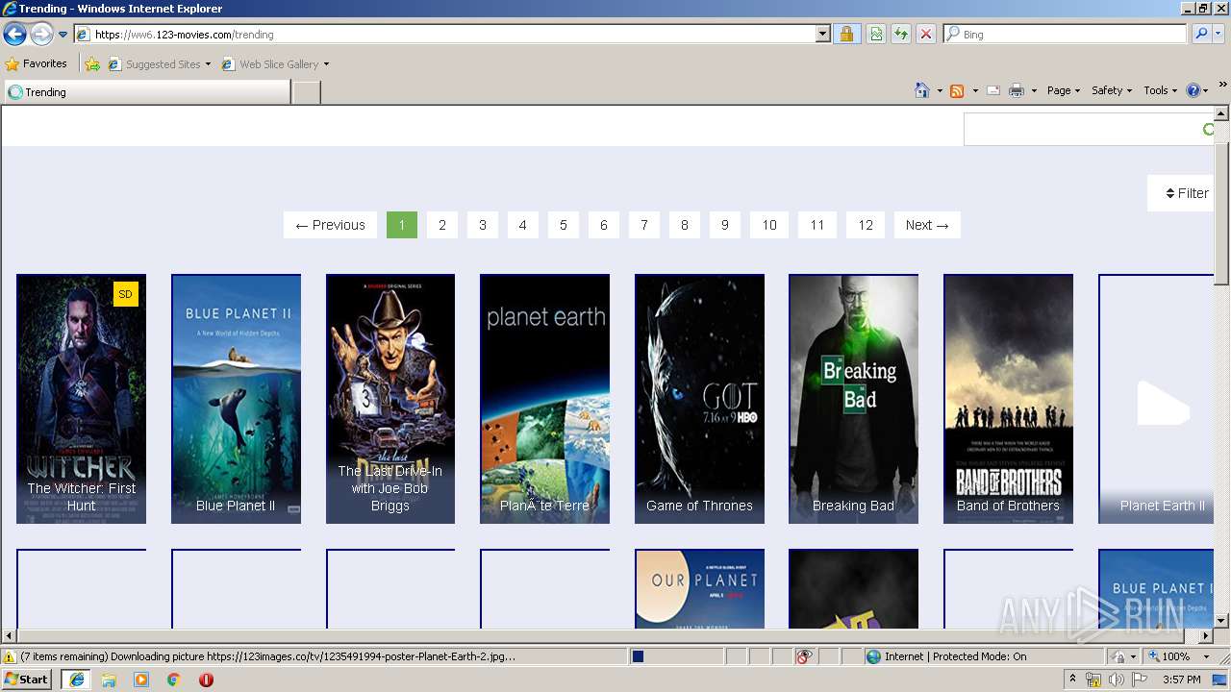Click Next page link
Viewport: 1231px width, 692px height.
[927, 225]
